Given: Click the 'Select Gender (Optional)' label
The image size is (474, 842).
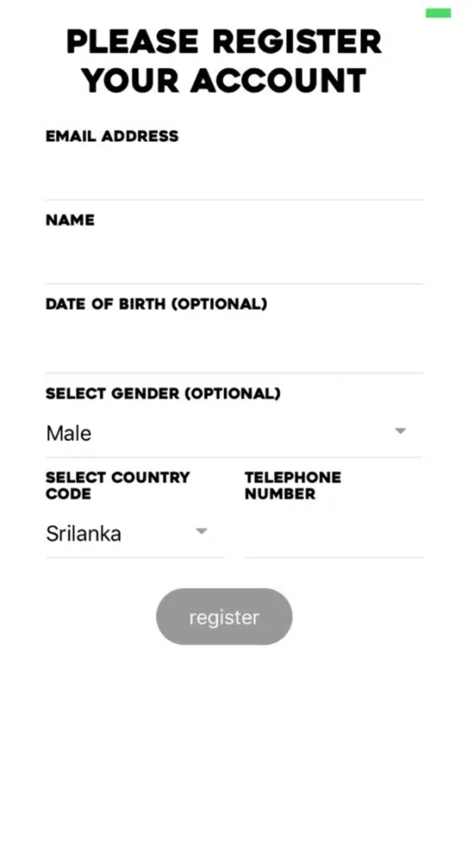Looking at the screenshot, I should point(163,393).
